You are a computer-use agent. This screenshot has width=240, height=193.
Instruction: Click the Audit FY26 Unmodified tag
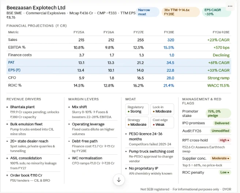(220, 131)
